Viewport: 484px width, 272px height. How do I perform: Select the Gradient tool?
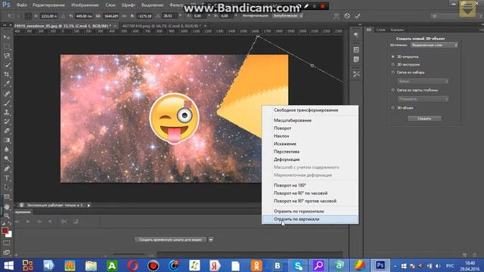(x=7, y=141)
